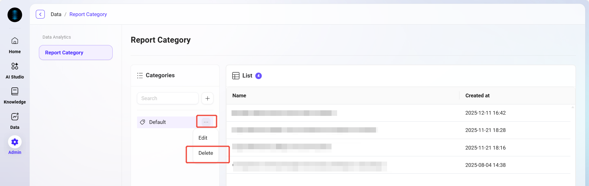Open Admin settings gear
Screen dimensions: 589x186
(x=15, y=142)
